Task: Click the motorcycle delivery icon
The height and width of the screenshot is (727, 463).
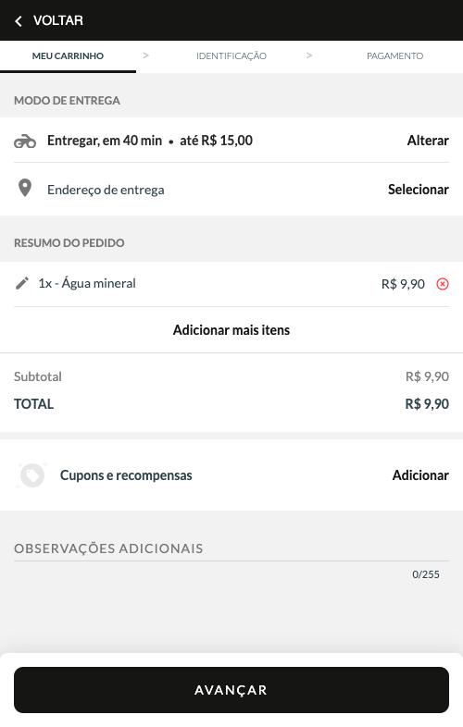Action: [25, 141]
